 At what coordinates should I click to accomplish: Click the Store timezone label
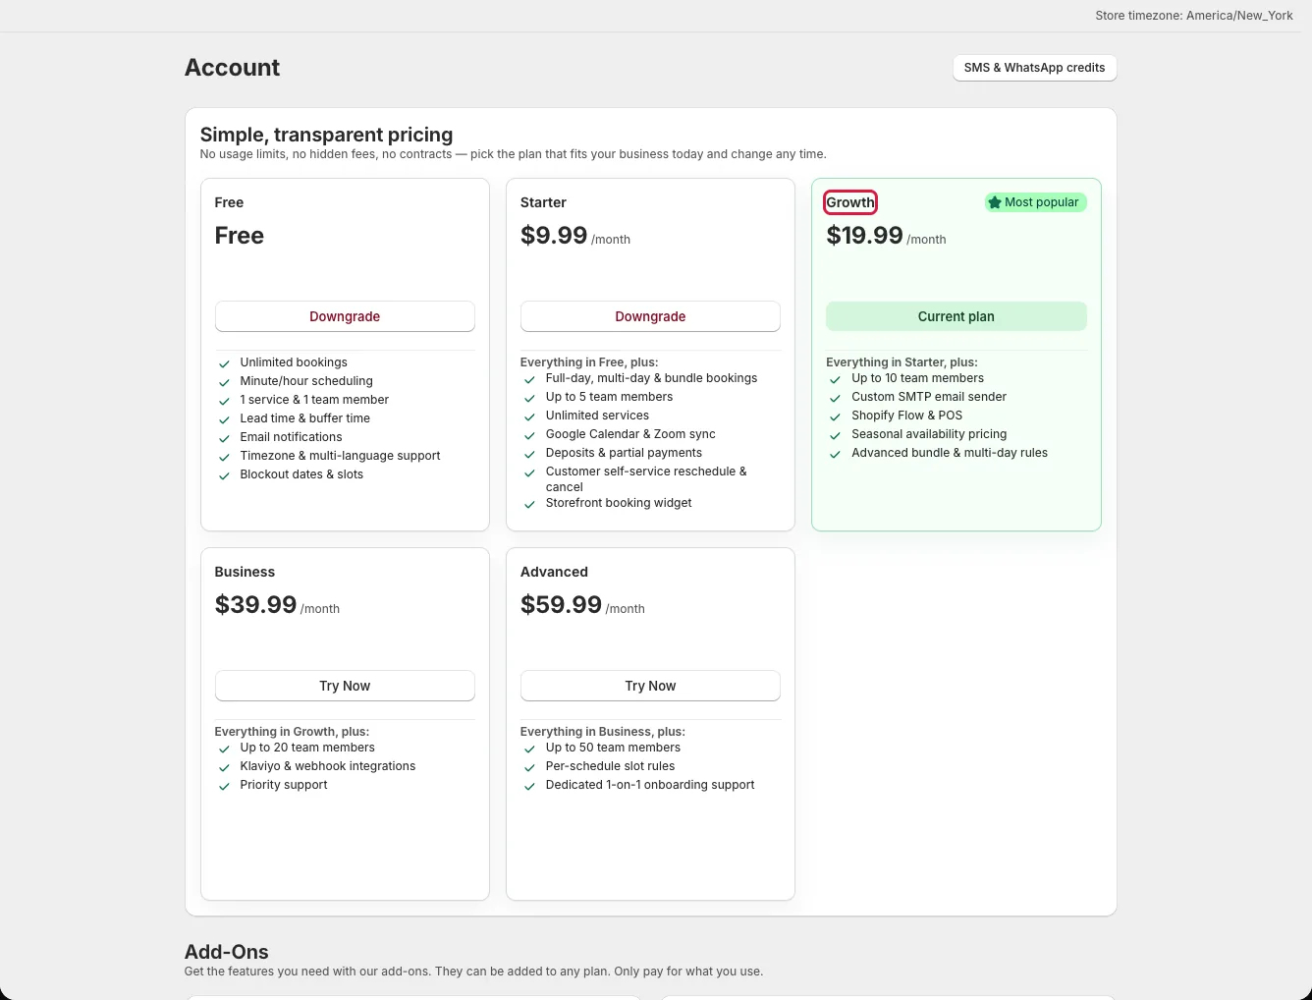pyautogui.click(x=1194, y=16)
